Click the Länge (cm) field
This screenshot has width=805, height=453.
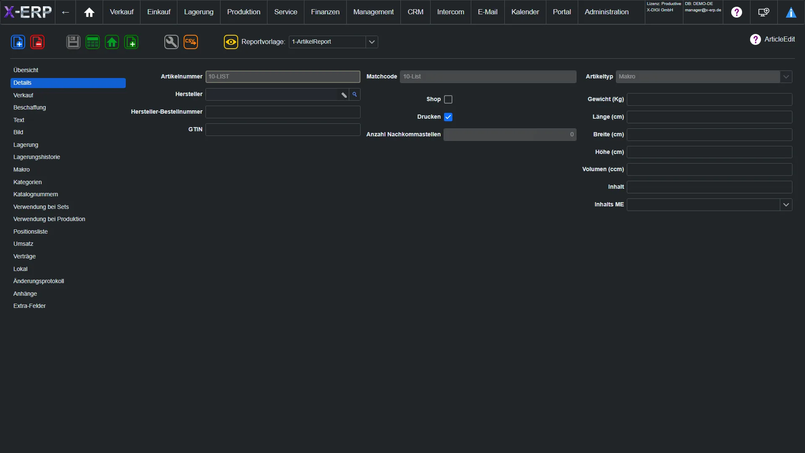pyautogui.click(x=709, y=117)
